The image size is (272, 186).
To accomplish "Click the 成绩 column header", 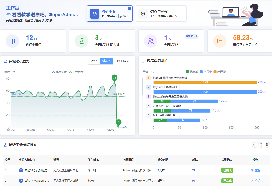I will point(195,160).
